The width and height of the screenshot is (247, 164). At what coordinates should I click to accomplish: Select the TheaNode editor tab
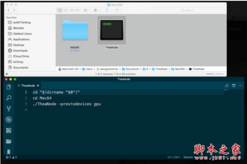coord(28,85)
